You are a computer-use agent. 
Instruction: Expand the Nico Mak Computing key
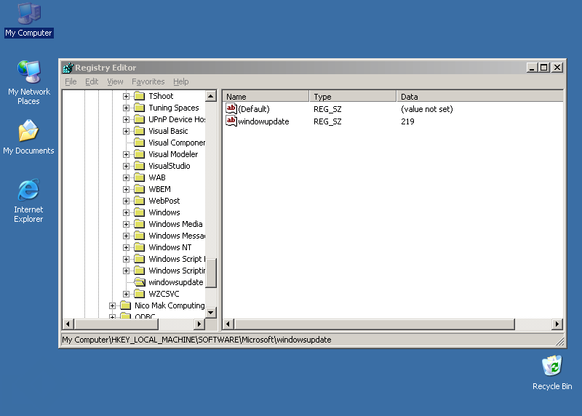point(112,305)
